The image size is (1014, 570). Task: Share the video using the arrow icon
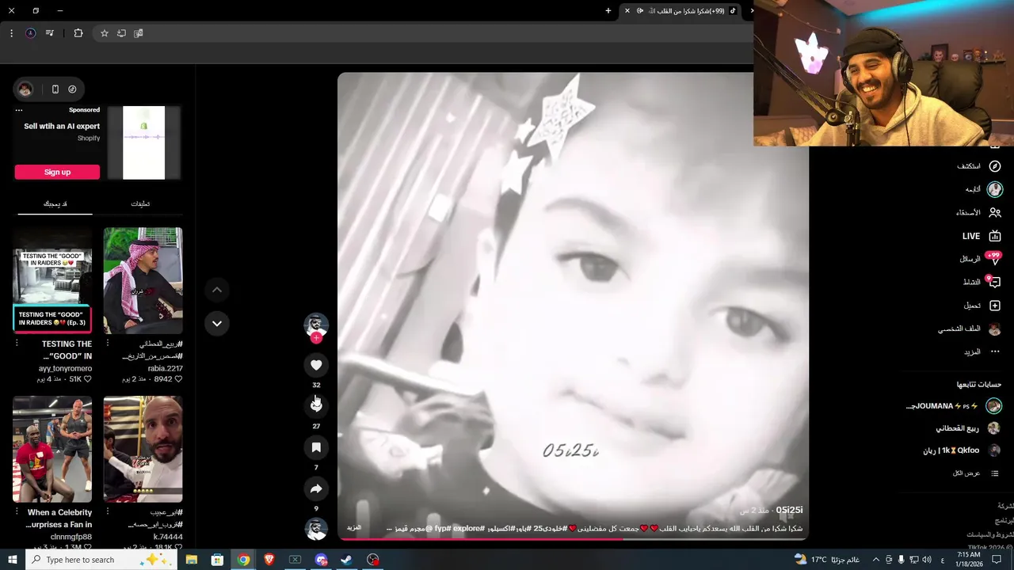point(316,488)
